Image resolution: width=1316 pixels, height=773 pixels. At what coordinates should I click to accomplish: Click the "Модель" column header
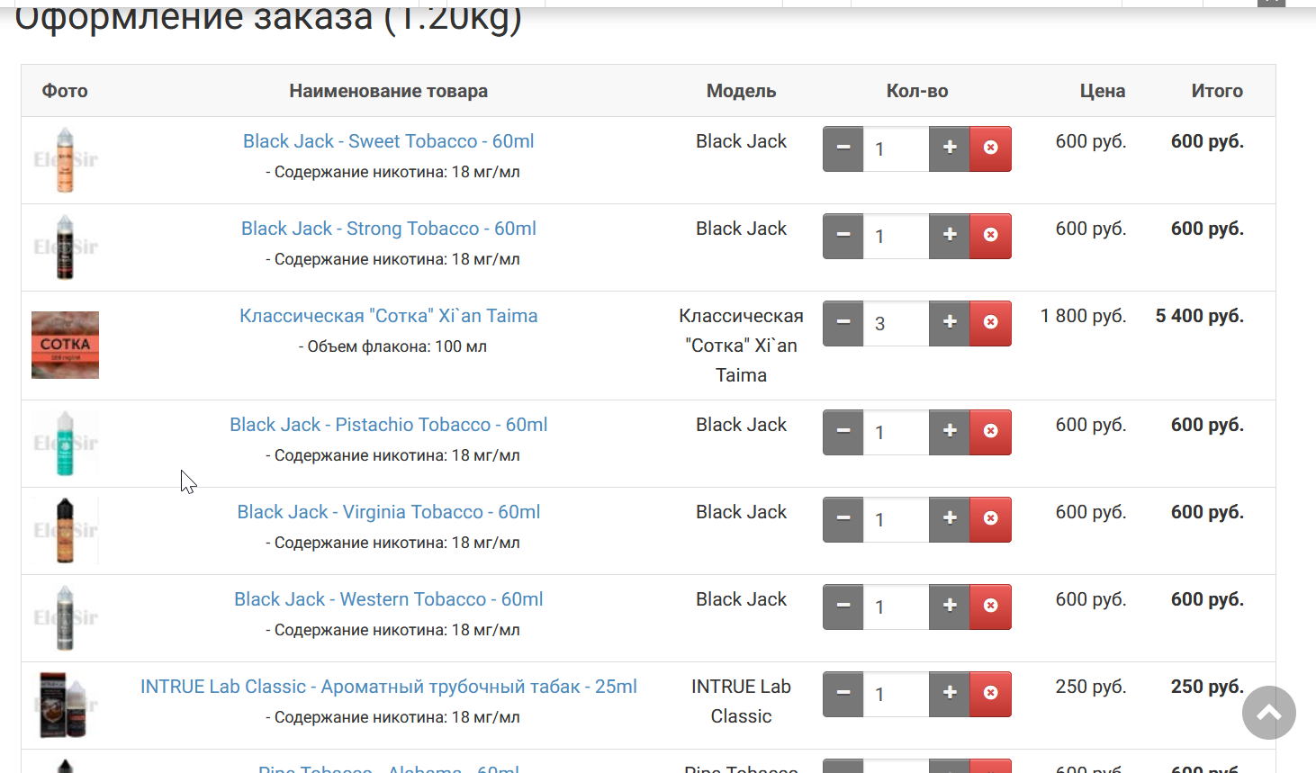[741, 91]
